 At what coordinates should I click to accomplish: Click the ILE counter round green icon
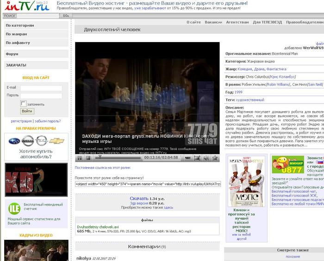click(x=14, y=209)
